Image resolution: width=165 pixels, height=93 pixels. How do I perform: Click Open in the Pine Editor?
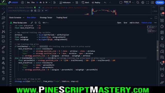tap(119, 23)
